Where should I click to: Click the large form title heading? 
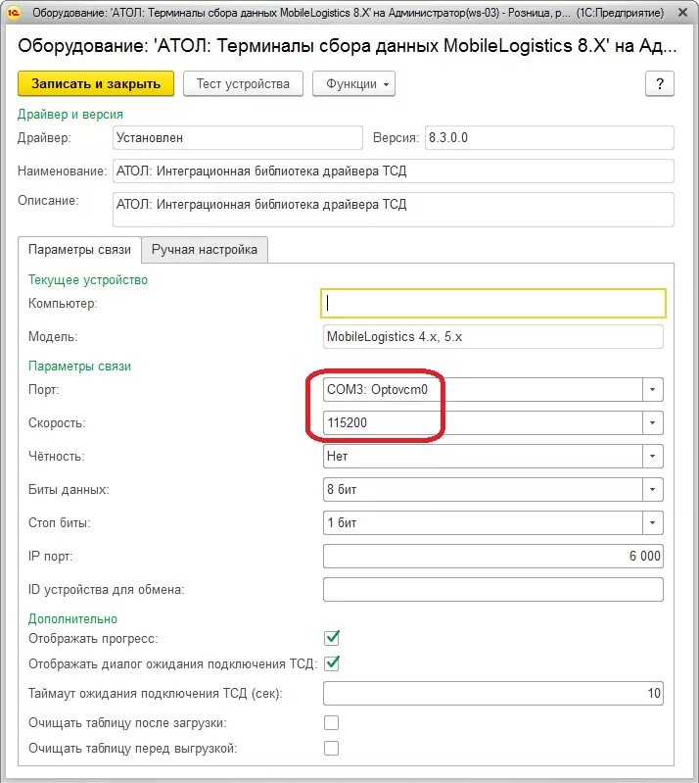pyautogui.click(x=348, y=45)
